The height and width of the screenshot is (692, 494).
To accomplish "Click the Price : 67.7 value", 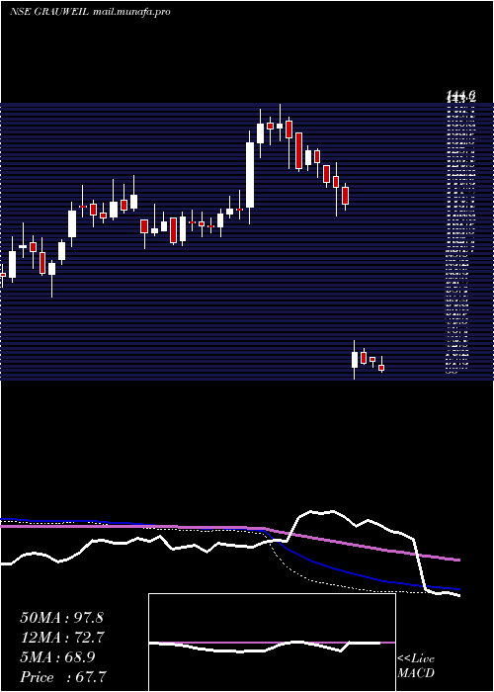I will coord(63,677).
